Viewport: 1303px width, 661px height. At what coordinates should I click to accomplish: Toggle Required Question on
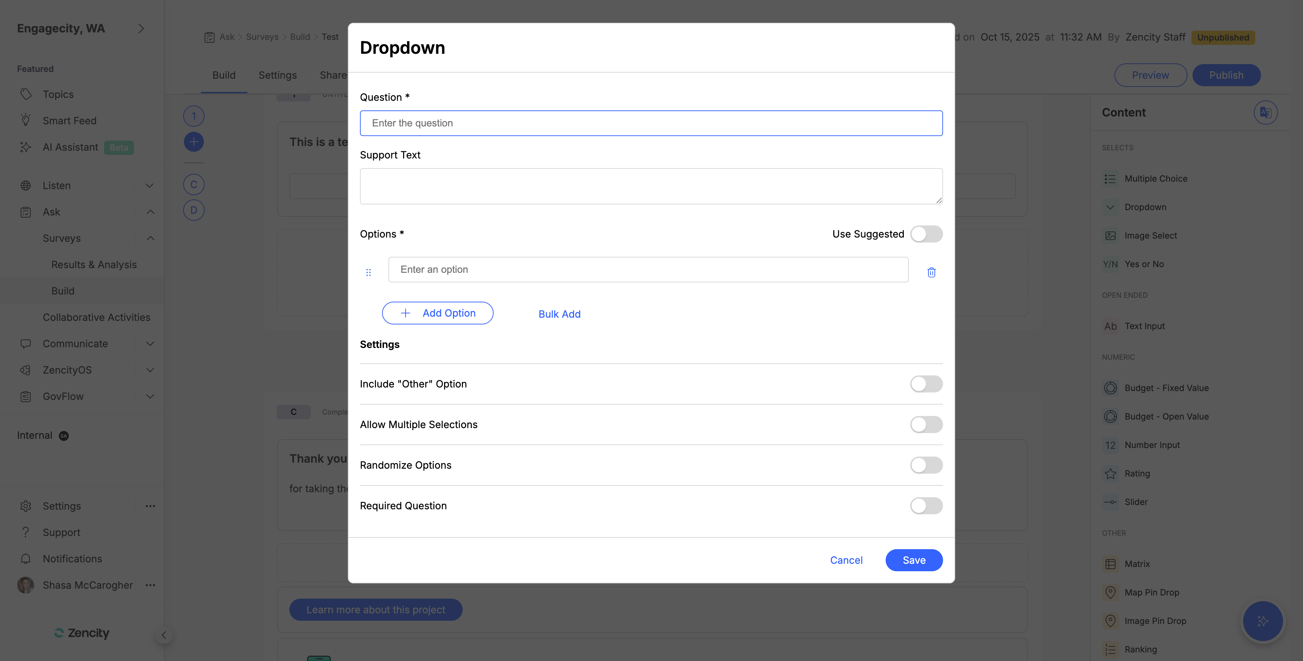click(x=926, y=505)
